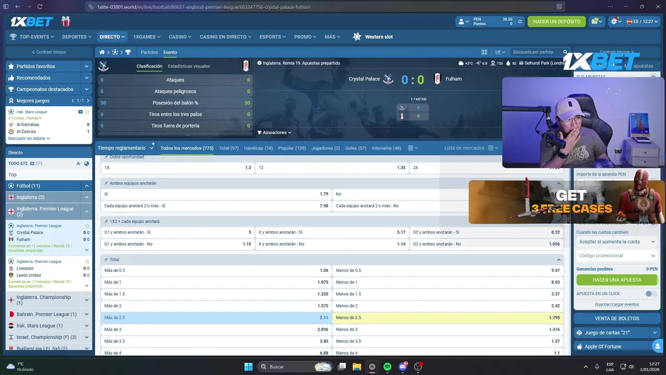This screenshot has width=666, height=375.
Task: Open the ESPORTS menu
Action: pos(273,37)
